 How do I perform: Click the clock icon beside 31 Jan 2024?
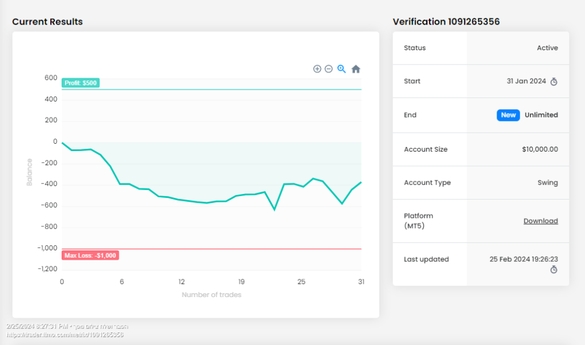[554, 82]
